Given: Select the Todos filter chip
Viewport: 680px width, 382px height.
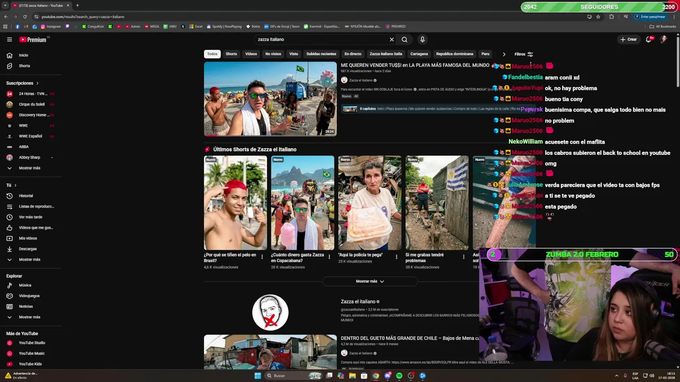Looking at the screenshot, I should tap(212, 54).
